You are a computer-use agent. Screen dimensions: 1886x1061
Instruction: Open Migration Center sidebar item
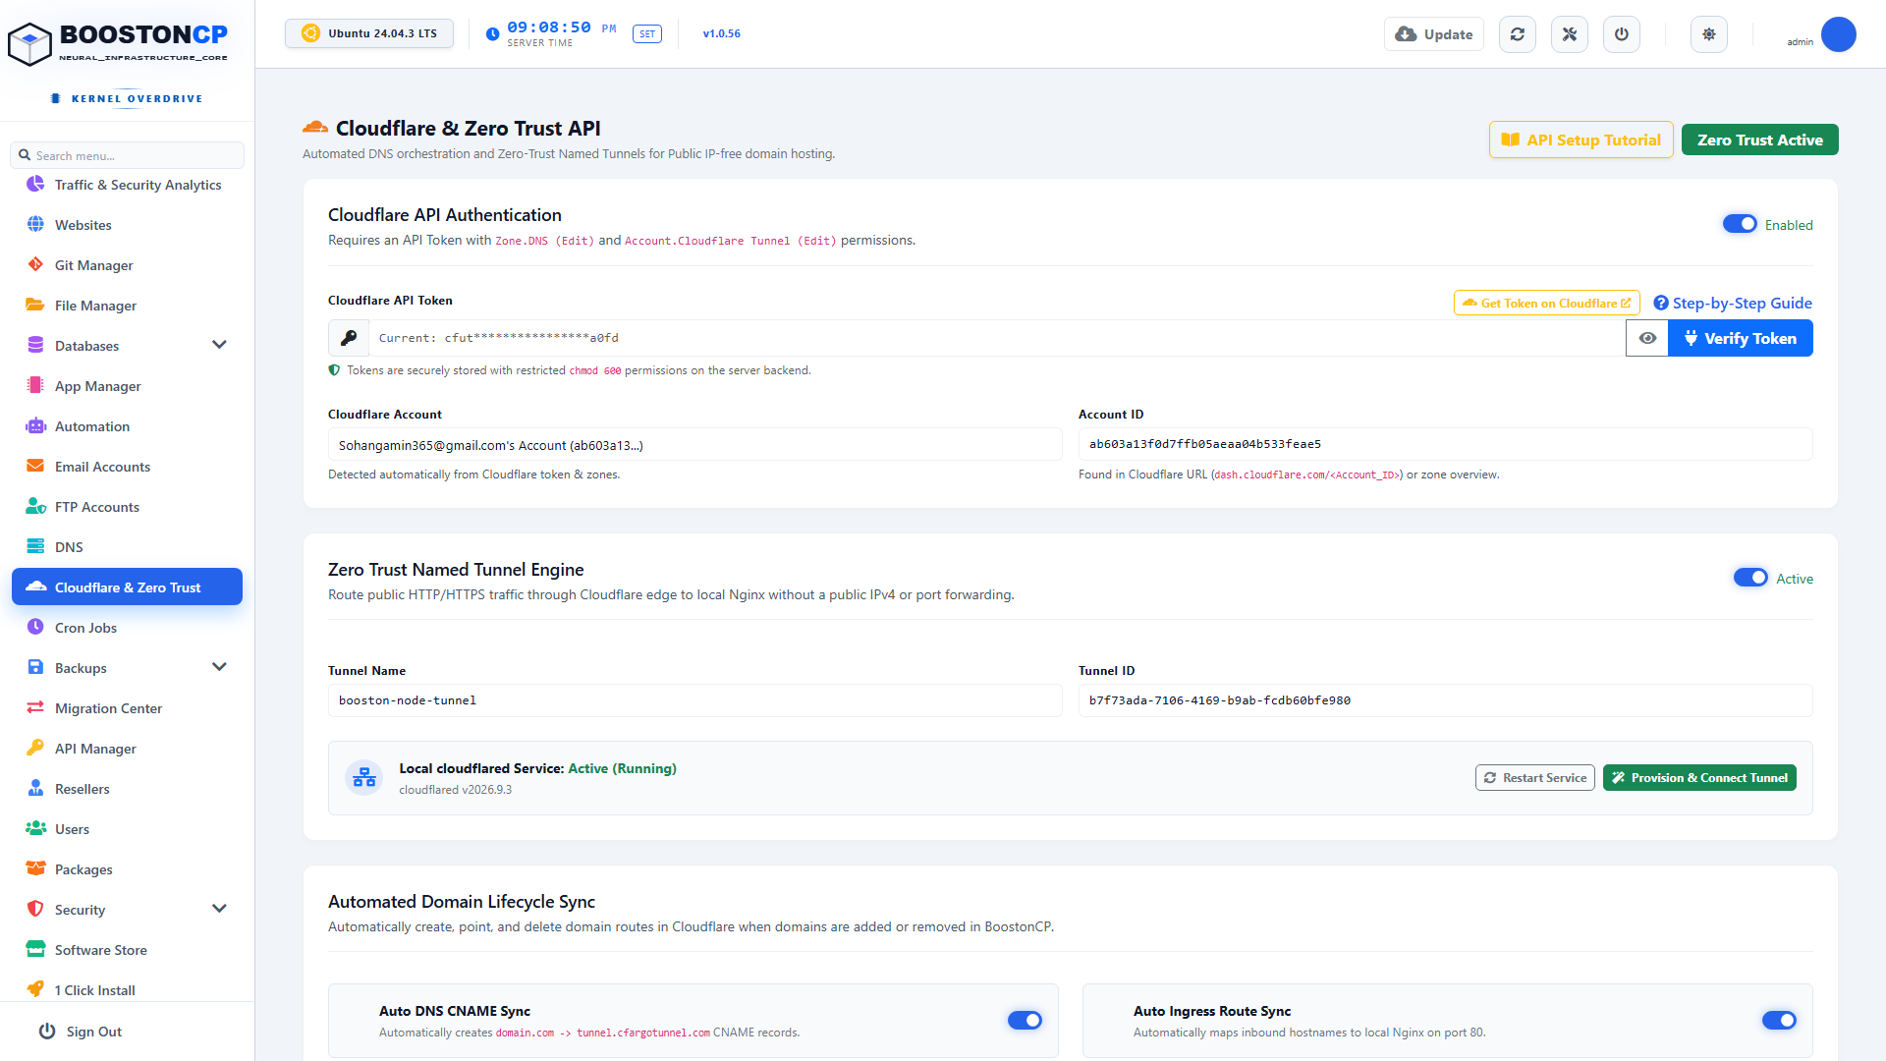127,708
